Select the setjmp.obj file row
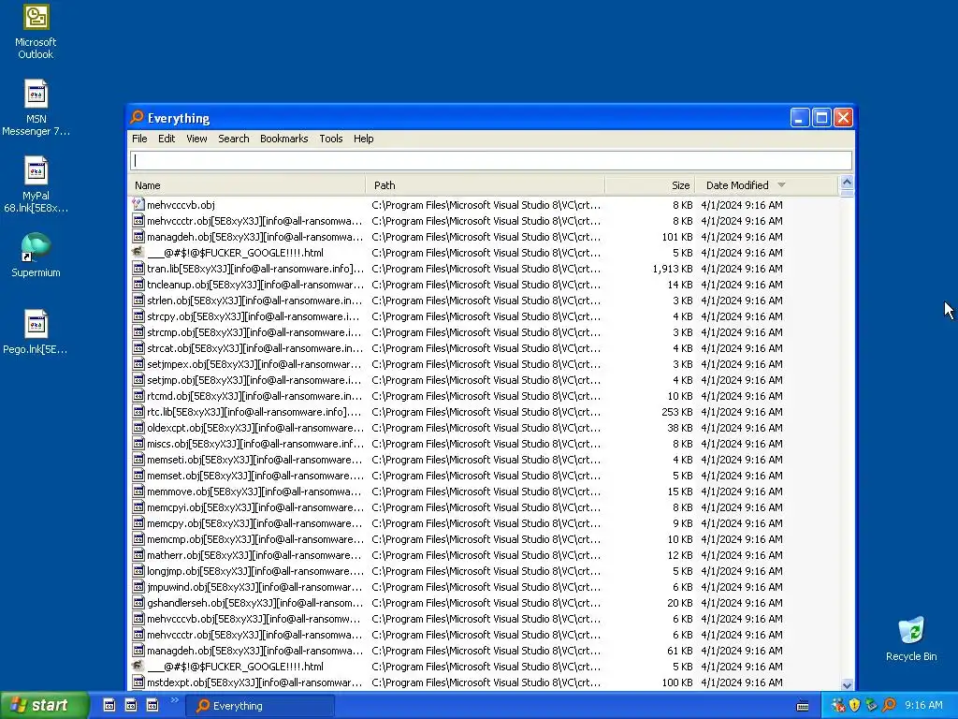The height and width of the screenshot is (719, 958). click(x=485, y=380)
